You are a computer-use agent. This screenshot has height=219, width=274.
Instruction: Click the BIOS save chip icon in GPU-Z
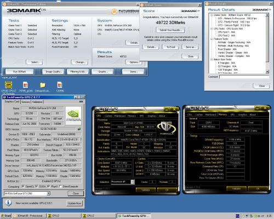click(79, 129)
